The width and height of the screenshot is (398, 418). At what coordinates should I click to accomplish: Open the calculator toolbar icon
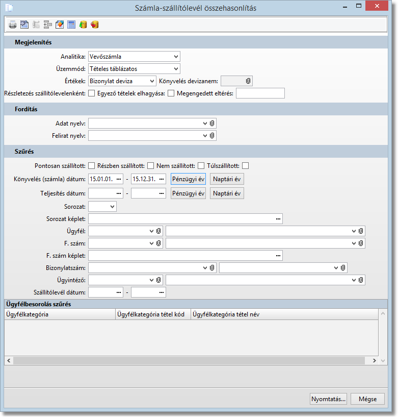[71, 24]
